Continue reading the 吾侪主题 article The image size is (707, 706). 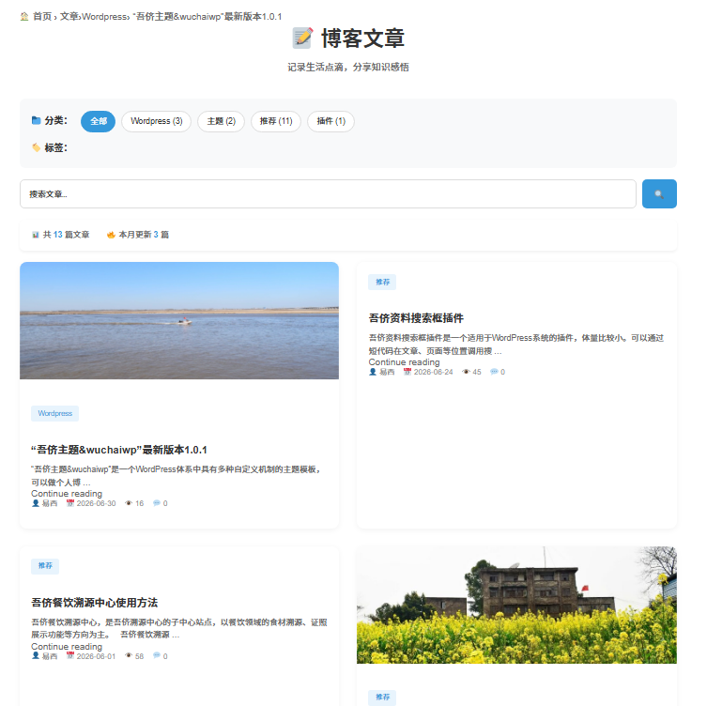[67, 494]
